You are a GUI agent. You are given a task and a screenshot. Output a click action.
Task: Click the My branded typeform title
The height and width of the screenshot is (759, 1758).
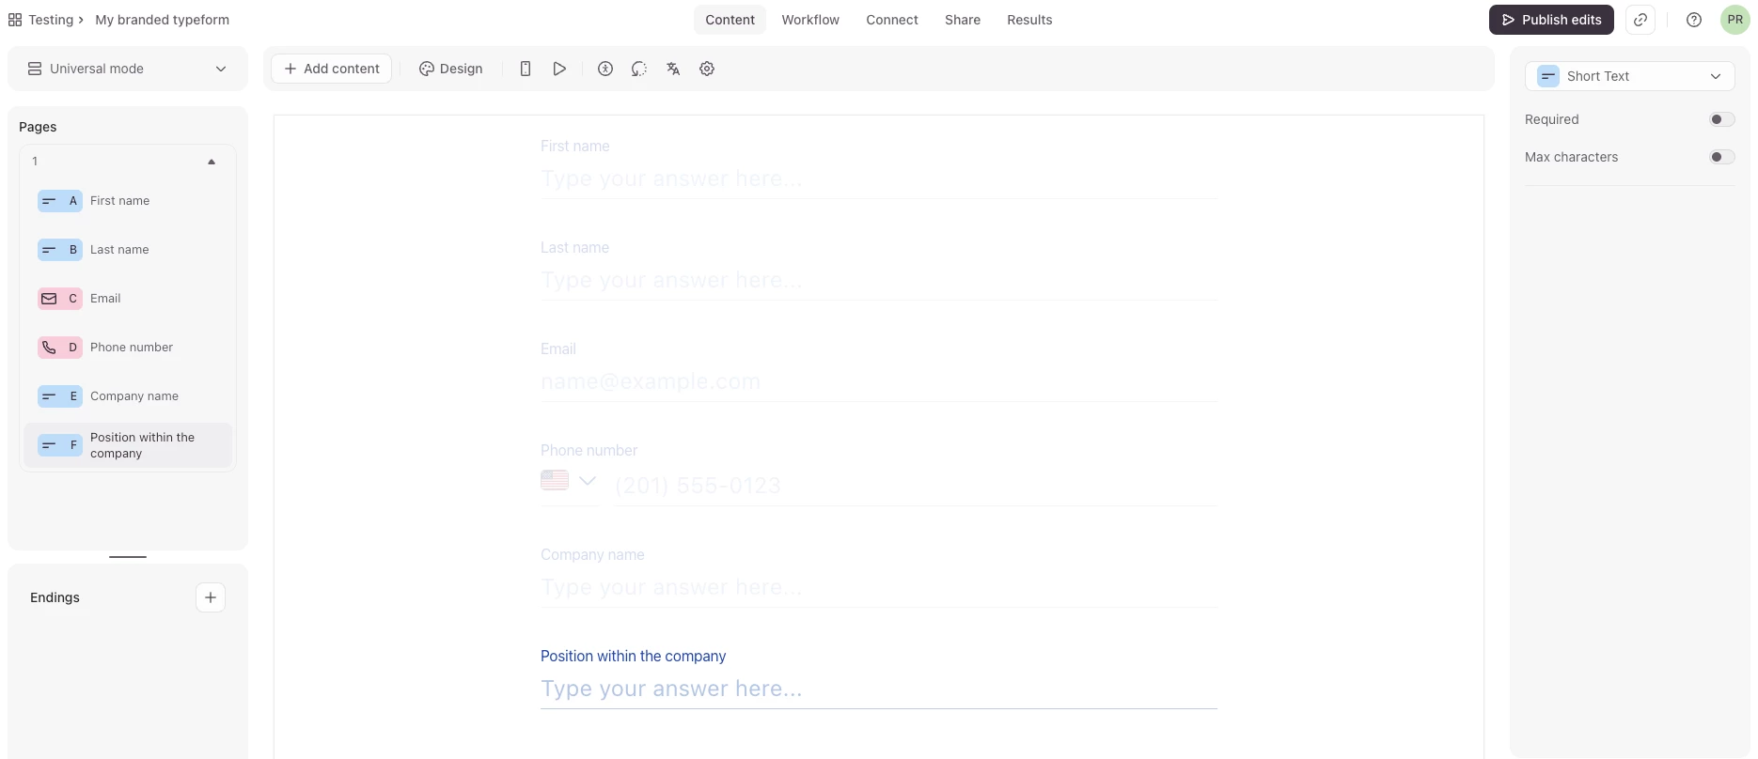(x=162, y=20)
